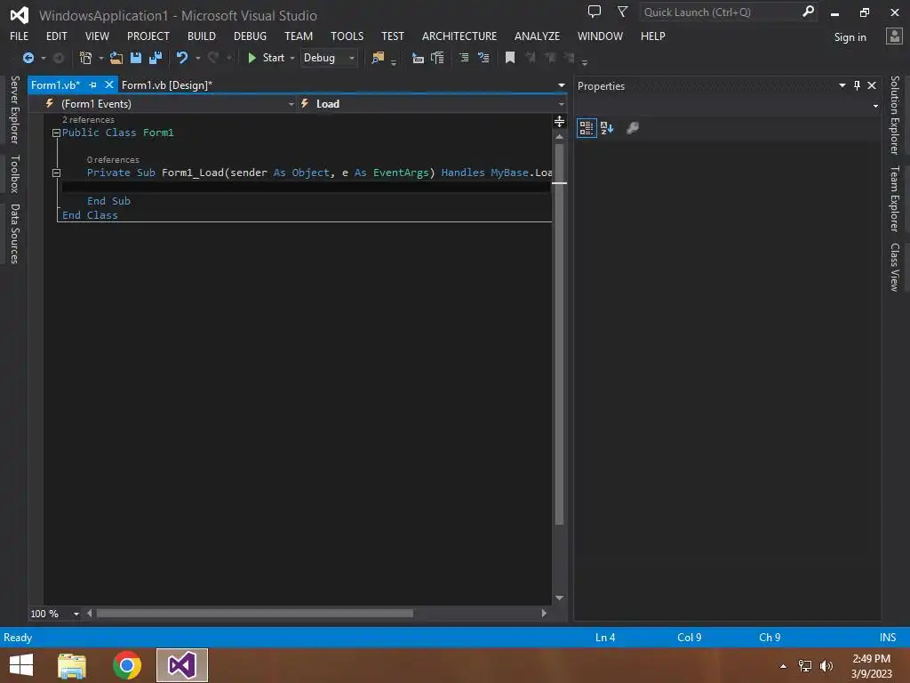Open the FILE menu
Viewport: 910px width, 683px height.
click(20, 36)
